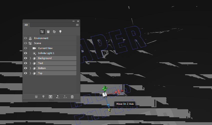Click the Top mesh icon
The width and height of the screenshot is (212, 125).
coord(34,73)
